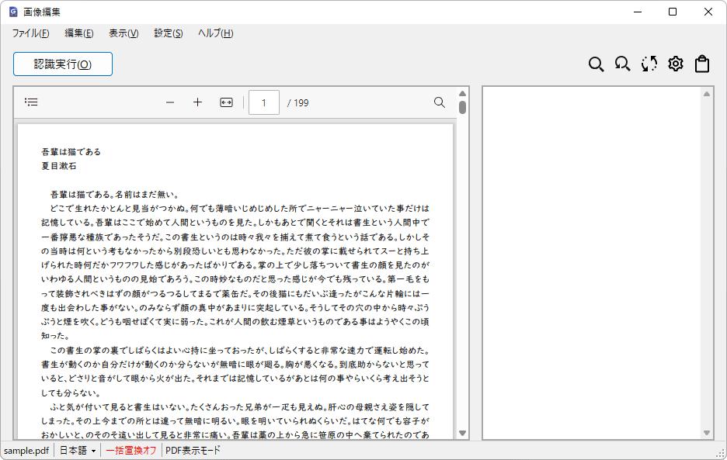Click the clipboard icon
Image resolution: width=727 pixels, height=460 pixels.
[x=702, y=64]
